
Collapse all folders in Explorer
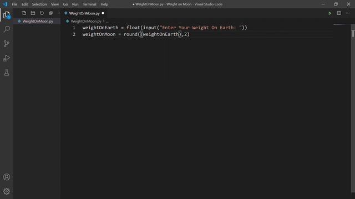coord(50,13)
